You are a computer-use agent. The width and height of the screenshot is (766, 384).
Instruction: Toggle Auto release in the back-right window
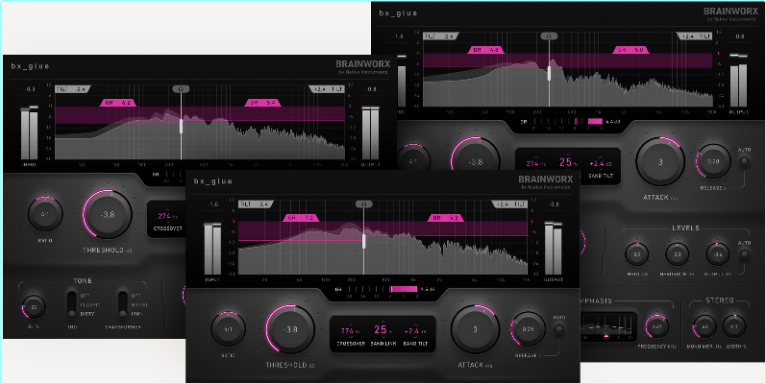click(x=744, y=161)
